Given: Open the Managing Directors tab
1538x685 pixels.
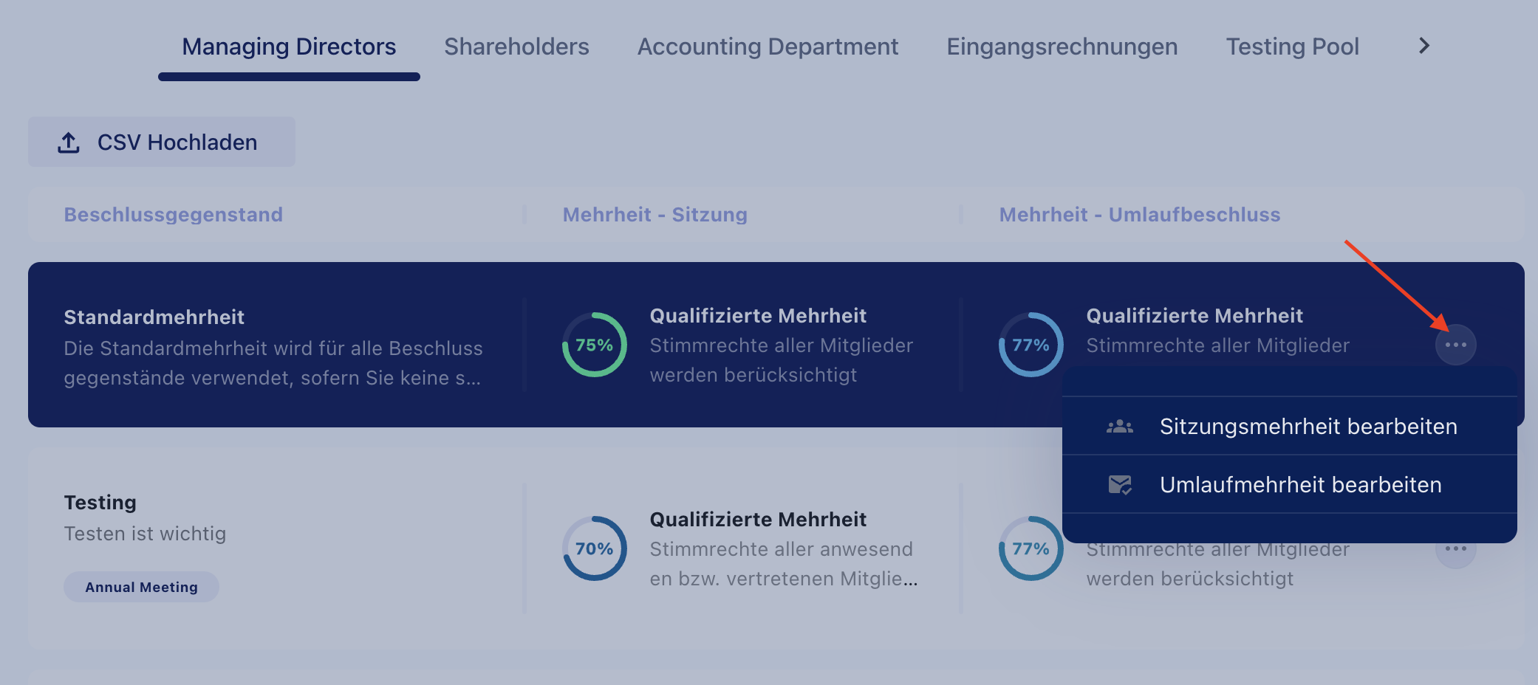Looking at the screenshot, I should pyautogui.click(x=289, y=47).
